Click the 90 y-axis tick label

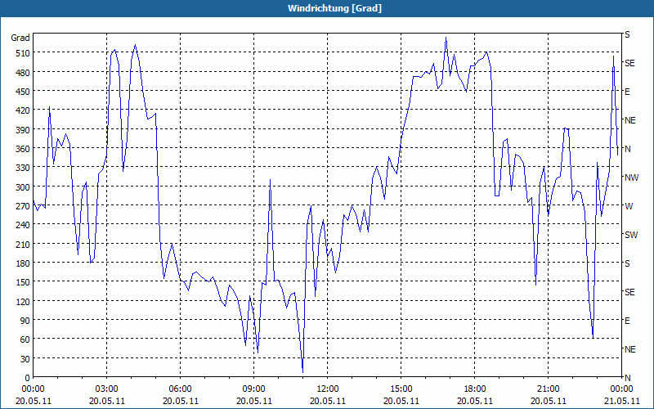click(25, 321)
